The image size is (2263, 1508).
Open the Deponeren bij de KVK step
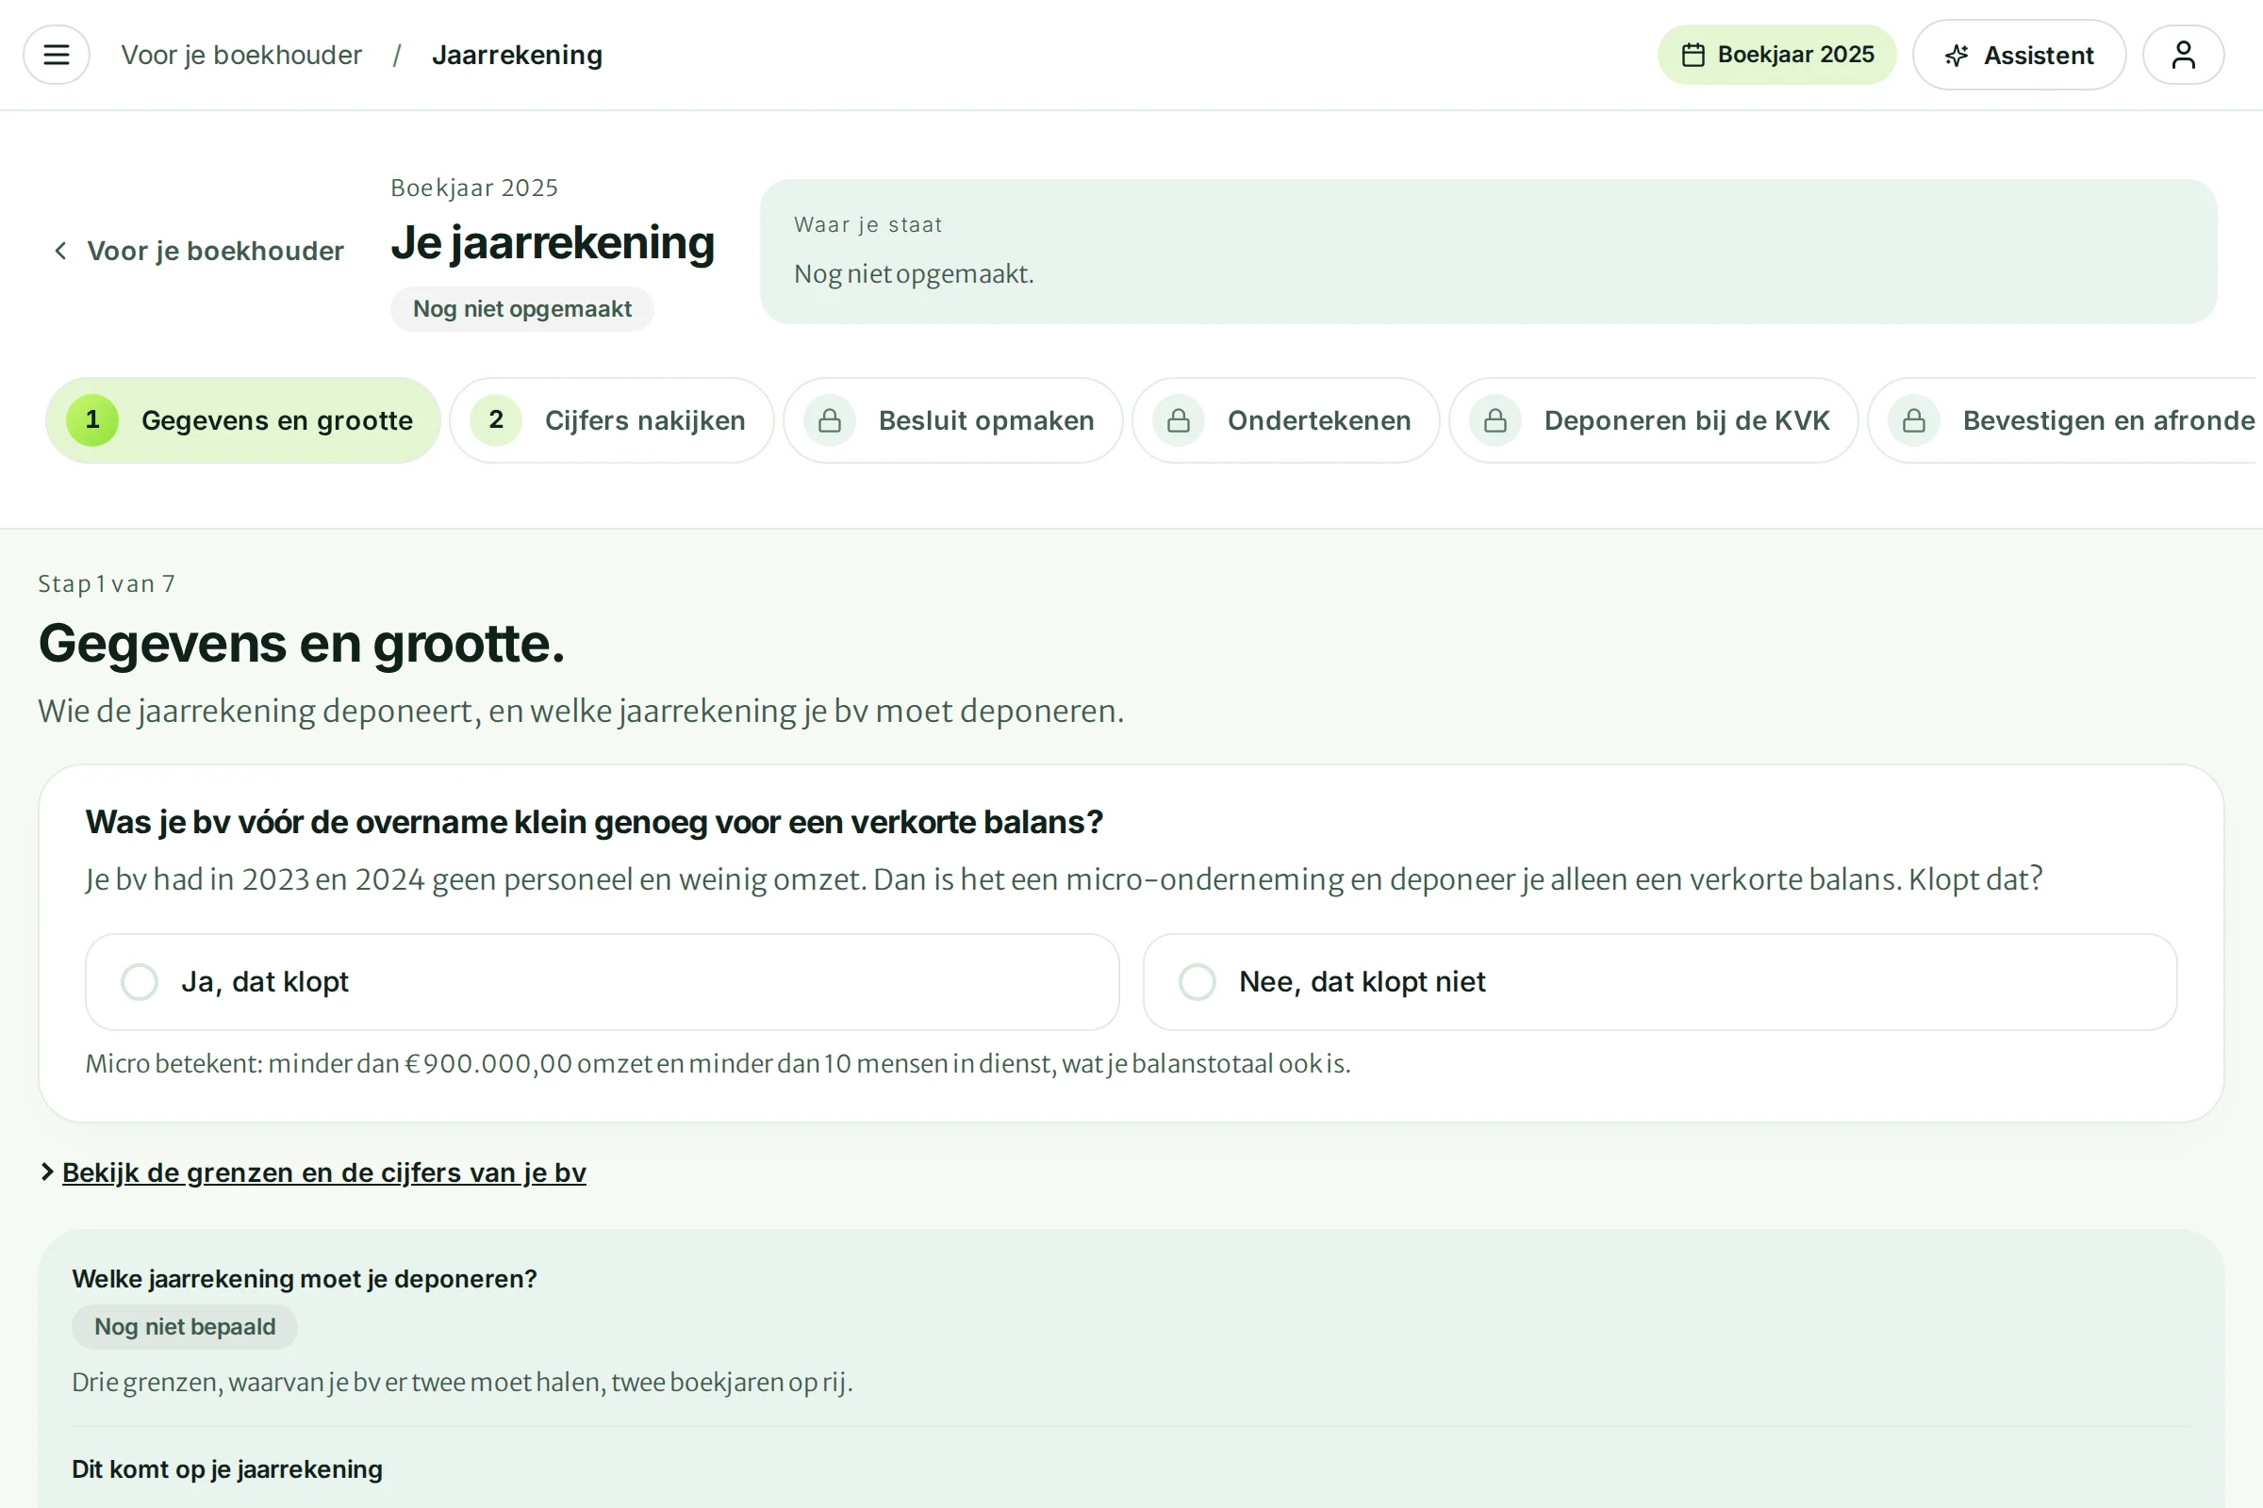click(x=1654, y=420)
